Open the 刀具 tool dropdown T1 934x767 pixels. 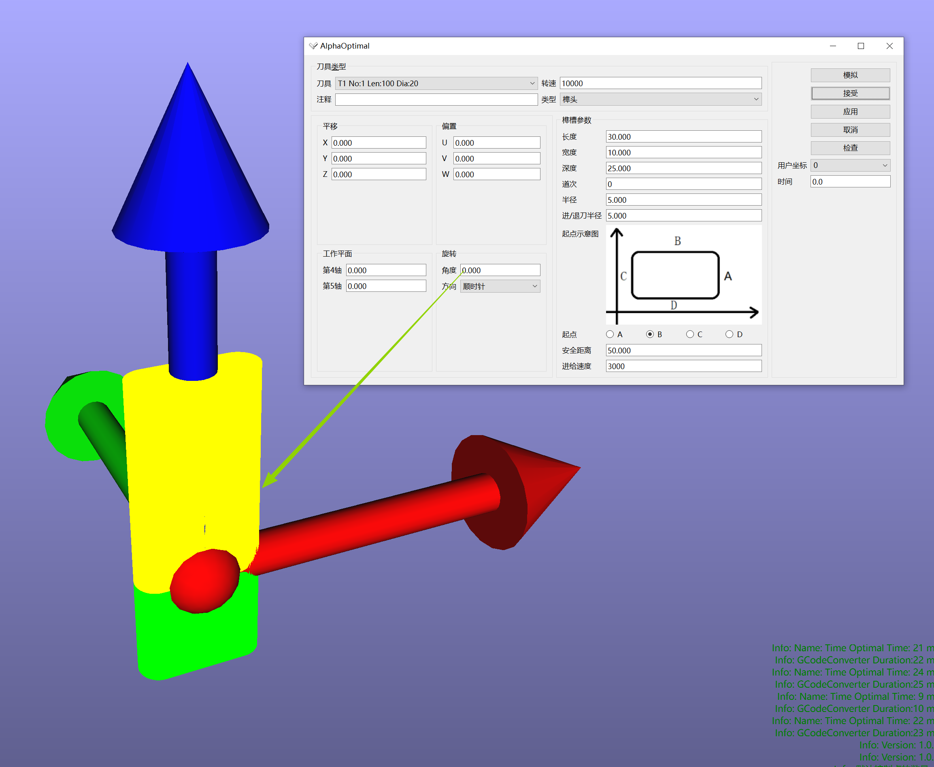pos(436,83)
